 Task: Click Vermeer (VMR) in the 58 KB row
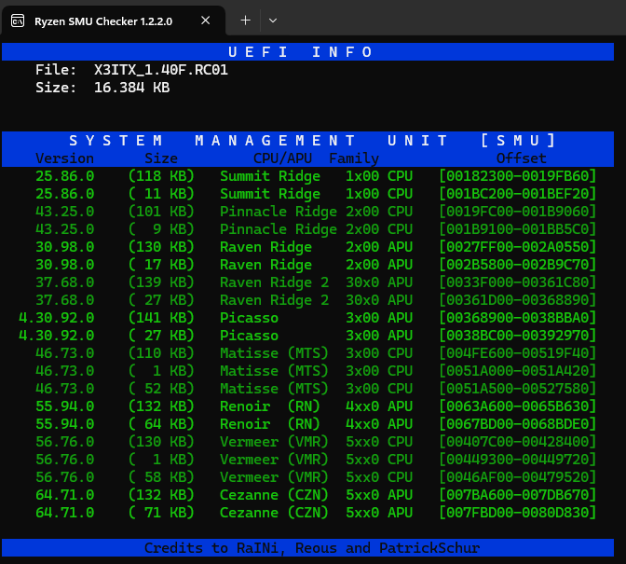pyautogui.click(x=274, y=477)
